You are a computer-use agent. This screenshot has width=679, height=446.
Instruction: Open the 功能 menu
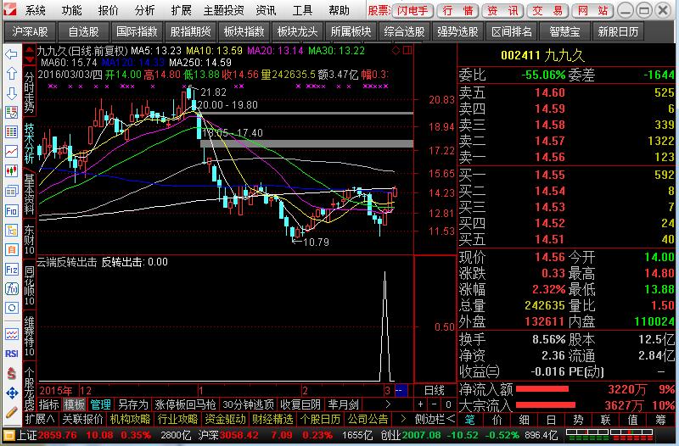(71, 10)
